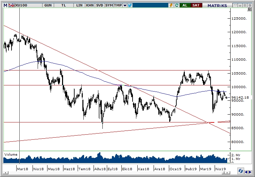Click the chart type icon beside XU100
The image size is (255, 177).
[12, 5]
